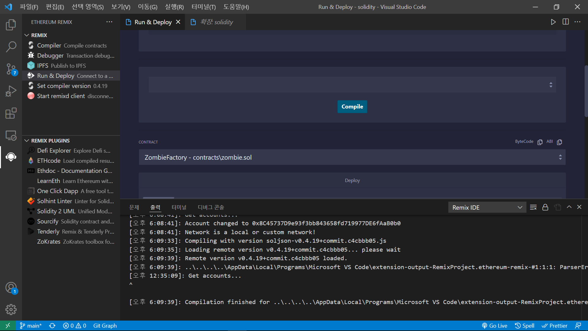588x331 pixels.
Task: Open the Source Control activity icon
Action: 11,69
